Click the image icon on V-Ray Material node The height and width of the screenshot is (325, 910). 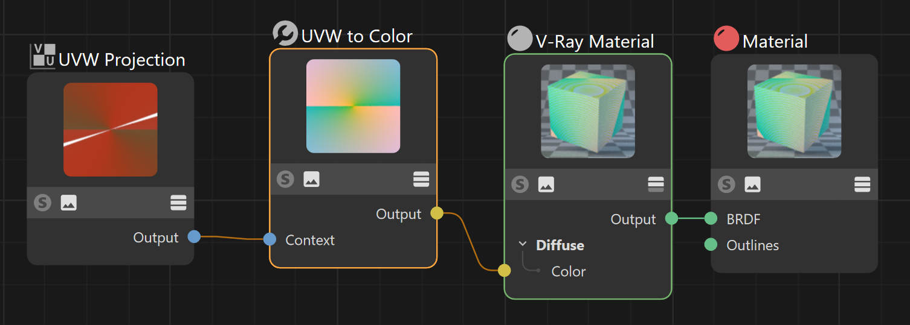pos(546,185)
